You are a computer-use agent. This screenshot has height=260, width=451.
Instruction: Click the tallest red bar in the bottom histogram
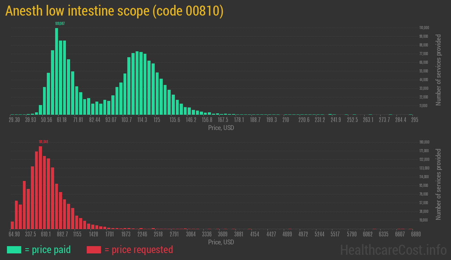pyautogui.click(x=40, y=187)
